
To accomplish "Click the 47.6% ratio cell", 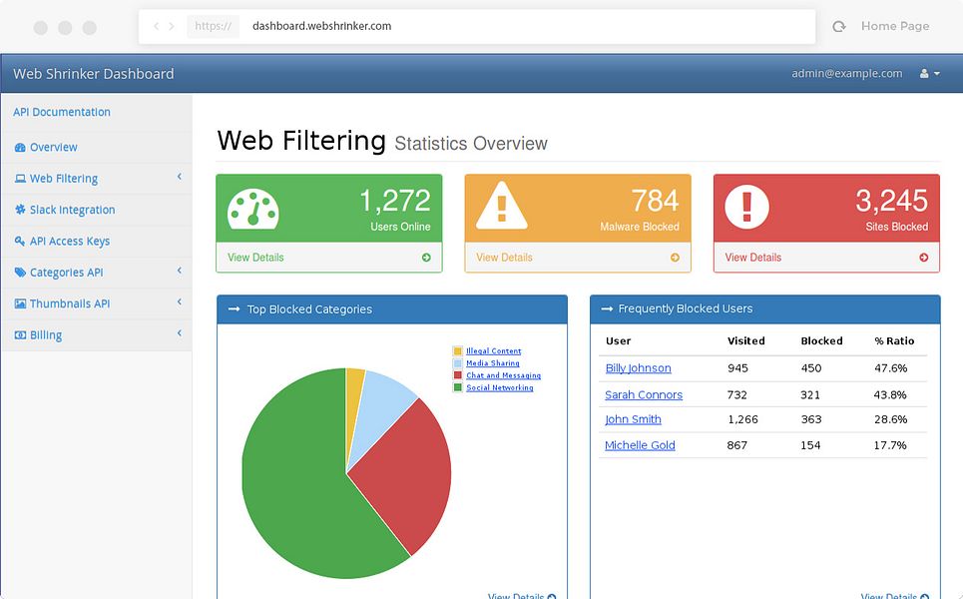I will click(x=890, y=368).
